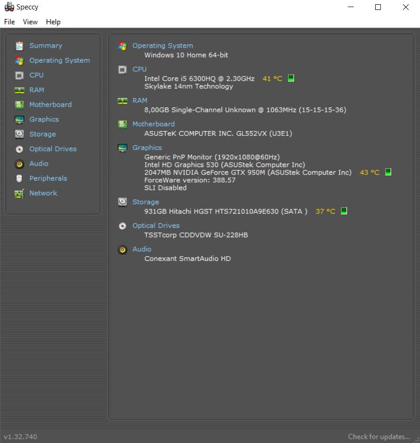
Task: Select the CPU sidebar entry
Action: coord(36,75)
